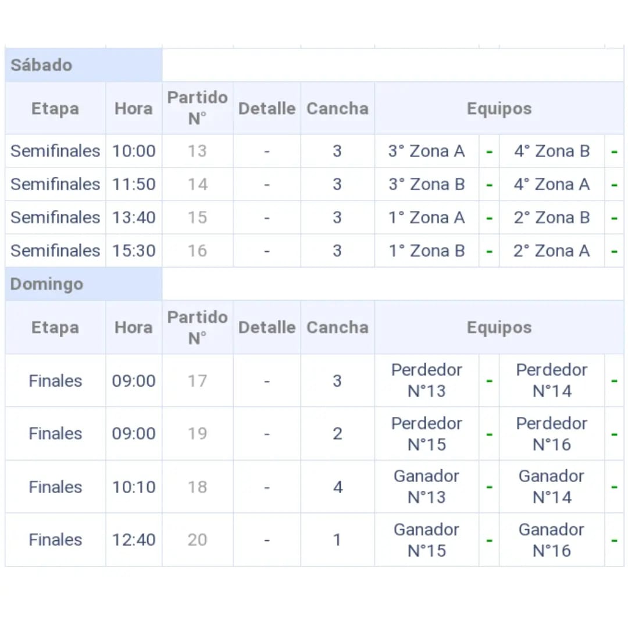Screen dimensions: 628x628
Task: Select match number 19
Action: coord(197,434)
